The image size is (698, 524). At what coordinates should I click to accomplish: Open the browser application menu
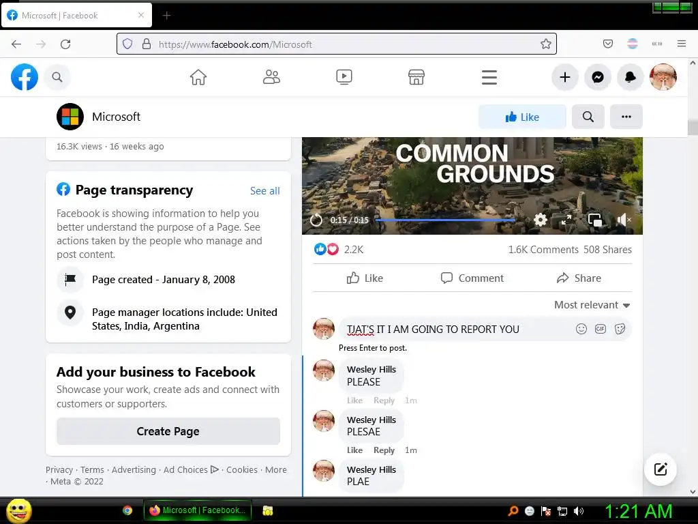click(x=681, y=44)
